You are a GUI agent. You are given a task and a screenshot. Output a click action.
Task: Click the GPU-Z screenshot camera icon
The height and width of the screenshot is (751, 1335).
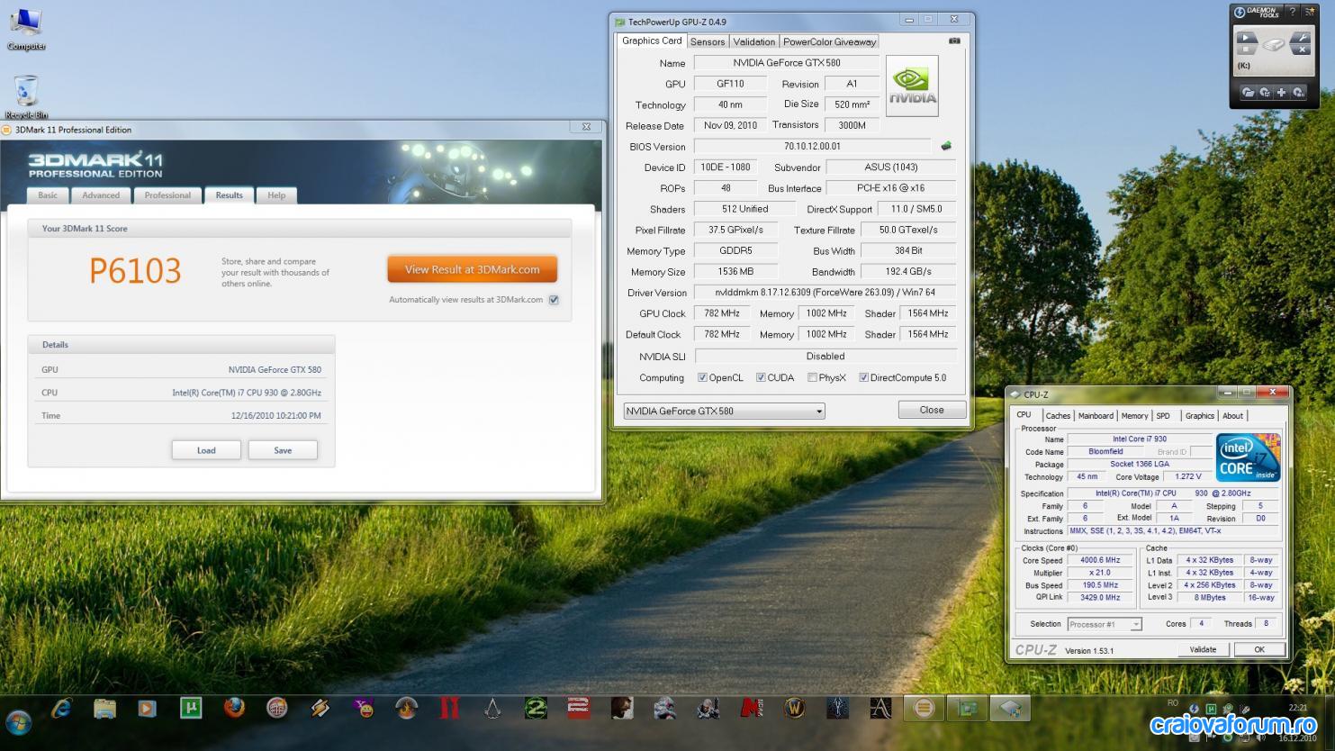tap(954, 41)
